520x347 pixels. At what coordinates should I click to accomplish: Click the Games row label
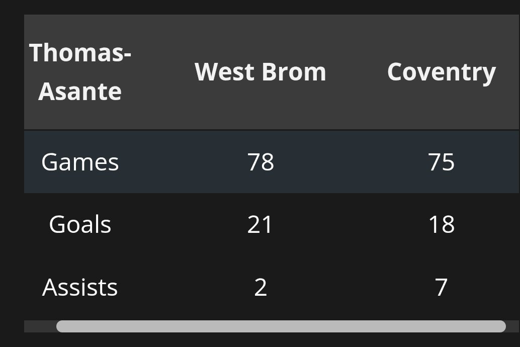pos(80,162)
